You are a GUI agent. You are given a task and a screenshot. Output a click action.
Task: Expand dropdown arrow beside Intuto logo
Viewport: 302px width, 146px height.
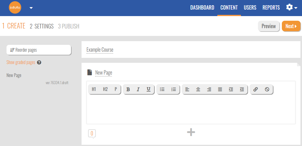point(31,8)
